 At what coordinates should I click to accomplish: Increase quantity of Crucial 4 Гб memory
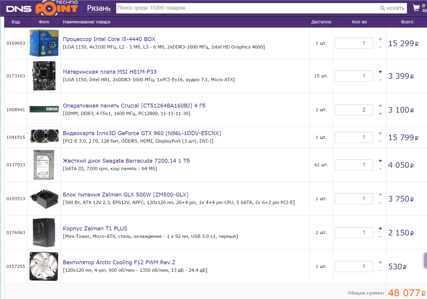pyautogui.click(x=380, y=106)
